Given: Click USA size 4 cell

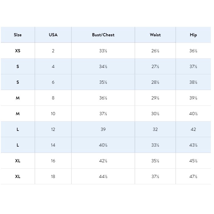Looking at the screenshot, I should (x=53, y=67).
